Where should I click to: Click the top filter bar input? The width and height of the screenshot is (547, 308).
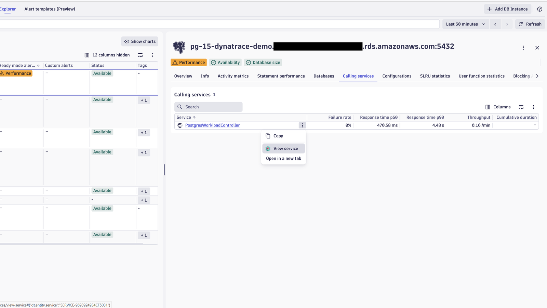click(x=219, y=24)
